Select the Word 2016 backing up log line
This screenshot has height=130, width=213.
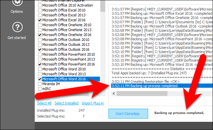(162, 65)
